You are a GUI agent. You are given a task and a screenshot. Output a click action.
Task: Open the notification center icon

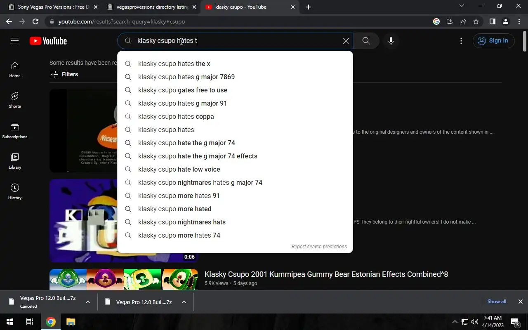[x=515, y=322]
